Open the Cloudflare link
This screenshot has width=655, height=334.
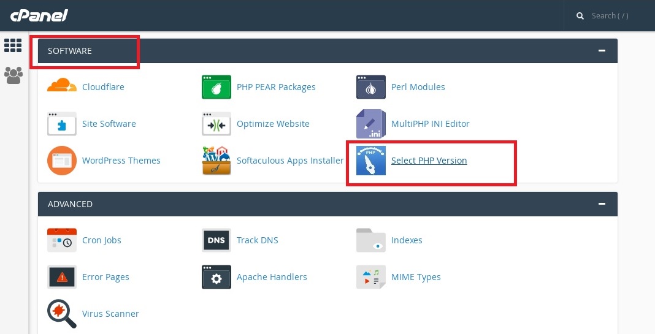point(103,87)
